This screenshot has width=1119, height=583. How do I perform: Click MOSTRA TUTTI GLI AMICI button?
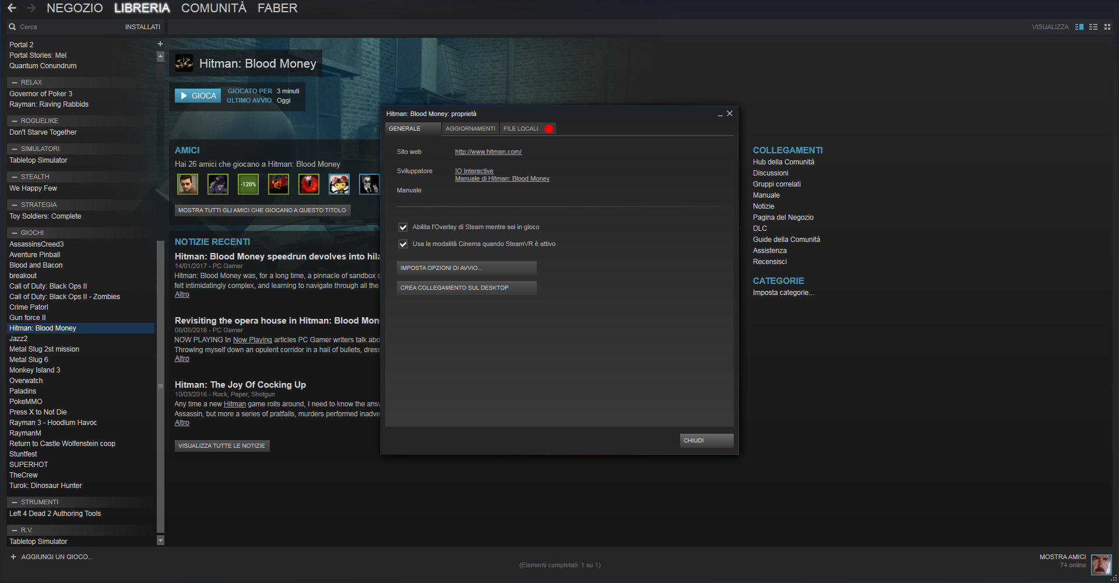tap(262, 210)
